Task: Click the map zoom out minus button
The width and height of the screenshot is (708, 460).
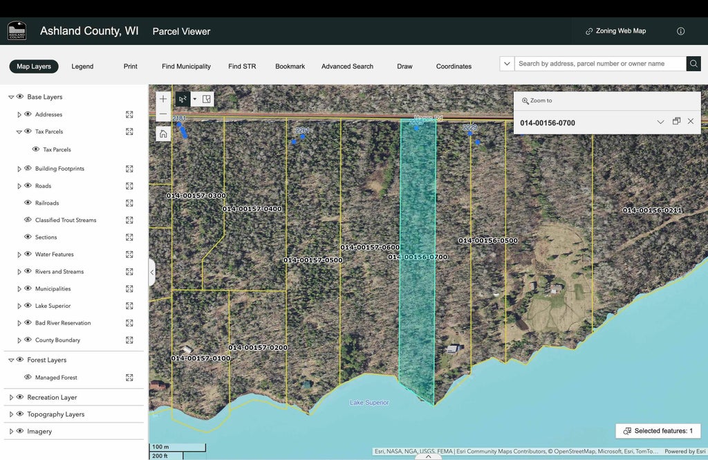Action: click(x=163, y=114)
